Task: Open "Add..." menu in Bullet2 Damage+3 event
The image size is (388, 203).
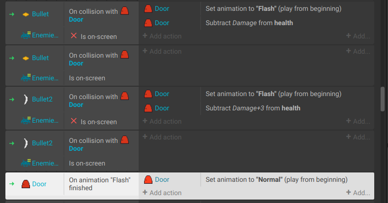Action: coord(358,121)
